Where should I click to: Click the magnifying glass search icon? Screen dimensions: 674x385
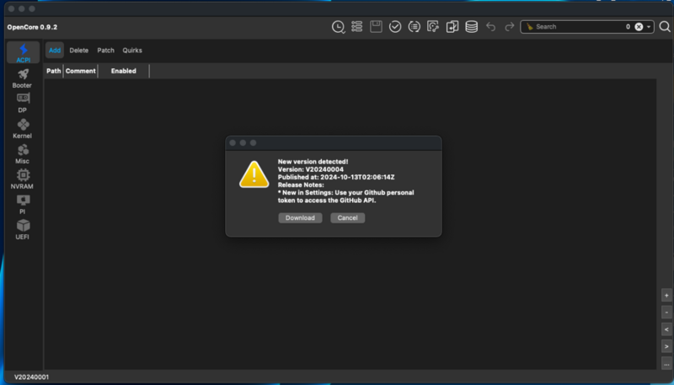[665, 27]
